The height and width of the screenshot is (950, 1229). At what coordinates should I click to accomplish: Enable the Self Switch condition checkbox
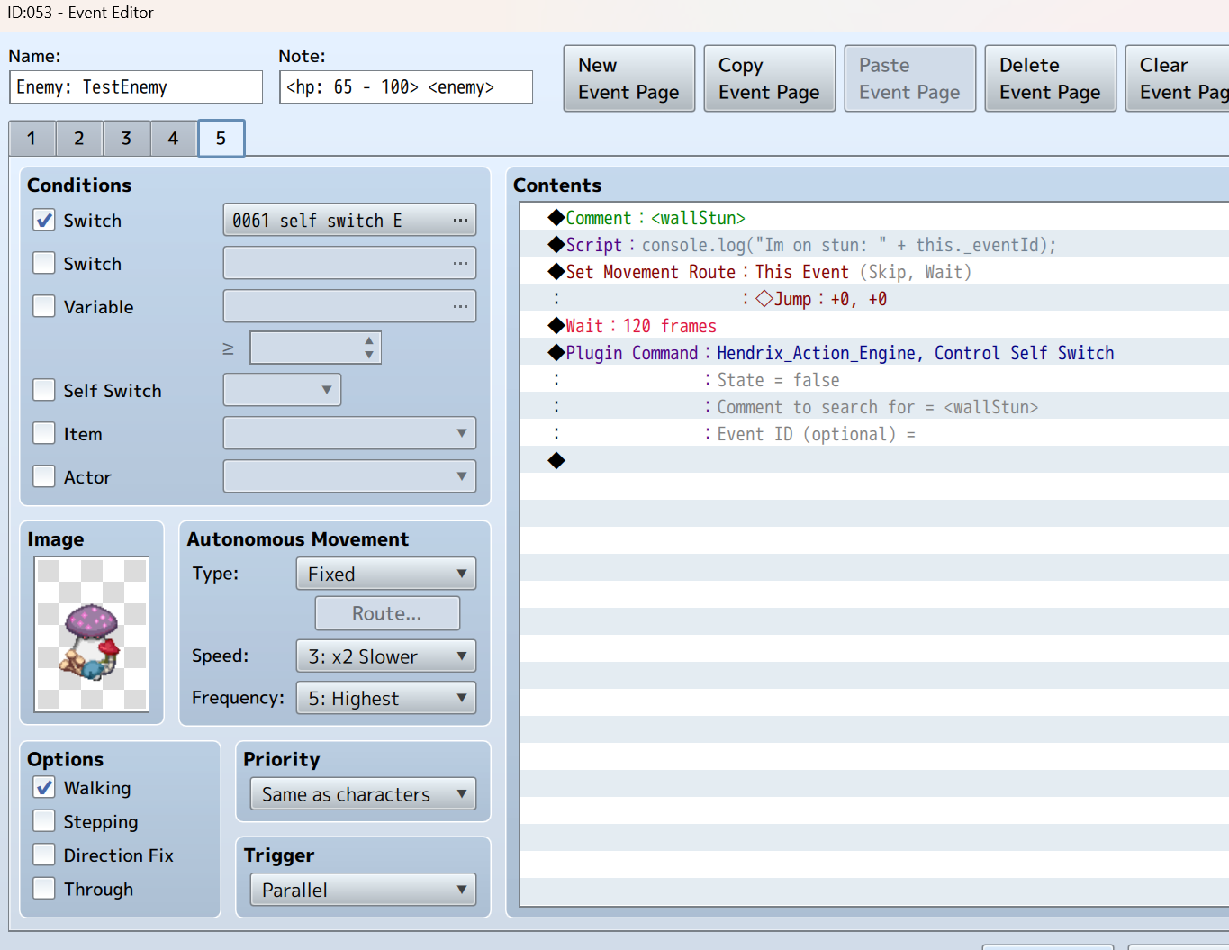[44, 390]
